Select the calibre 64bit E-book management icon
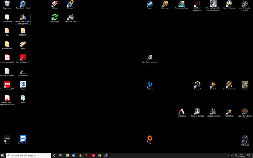Screen dimensions: 253x158 point(23,19)
